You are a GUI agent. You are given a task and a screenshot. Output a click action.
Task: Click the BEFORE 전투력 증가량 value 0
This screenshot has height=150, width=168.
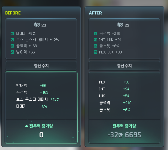click(41, 135)
